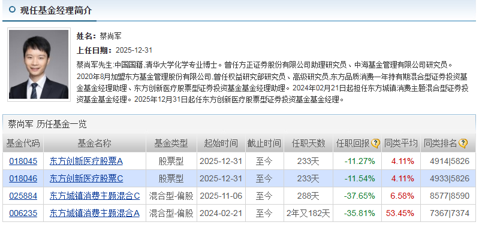The height and width of the screenshot is (225, 479).
Task: Click the 6.58% peer average value
Action: pos(402,196)
